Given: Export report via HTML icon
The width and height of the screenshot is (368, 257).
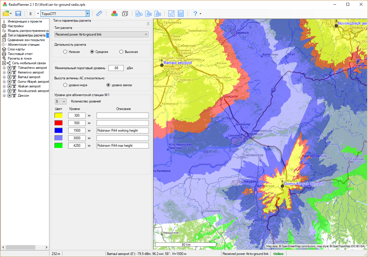Looking at the screenshot, I should click(139, 14).
